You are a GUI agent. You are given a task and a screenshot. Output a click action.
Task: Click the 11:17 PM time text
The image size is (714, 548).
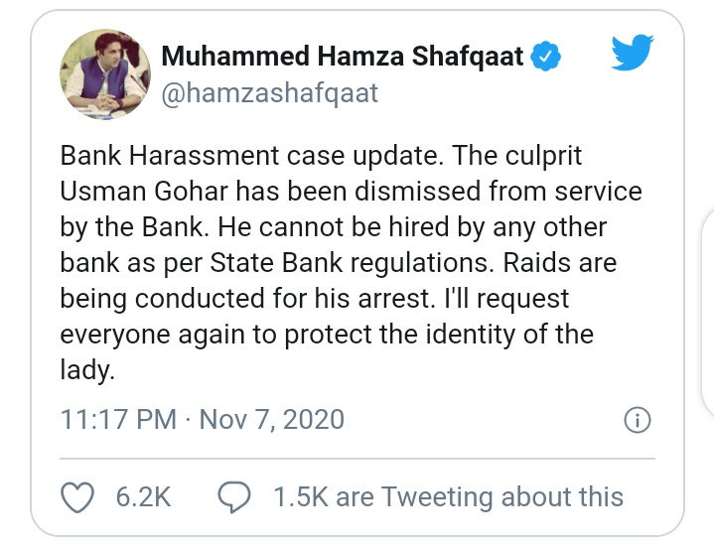pos(119,419)
